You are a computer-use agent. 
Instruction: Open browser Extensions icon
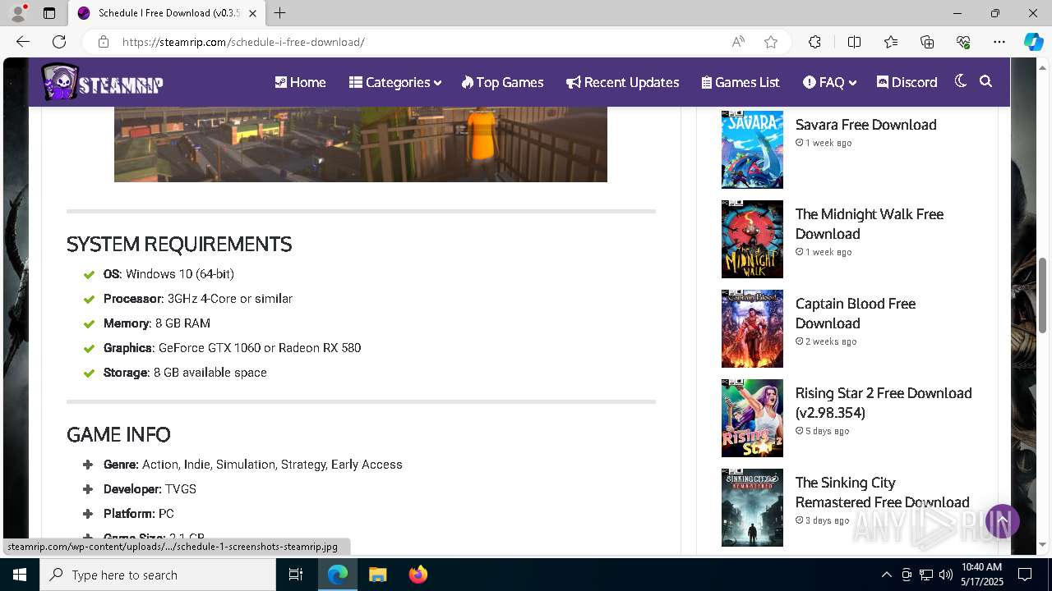[x=814, y=42]
